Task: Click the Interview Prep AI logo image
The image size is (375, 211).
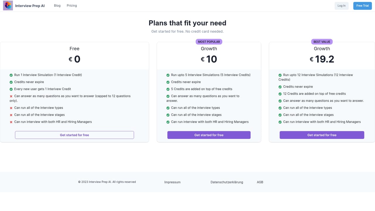Action: 8,6
